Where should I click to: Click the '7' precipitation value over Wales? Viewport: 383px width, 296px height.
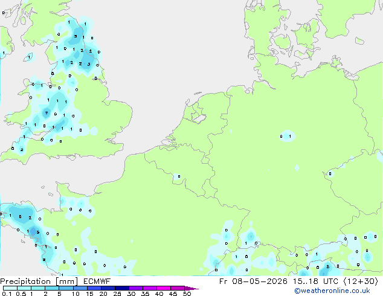pyautogui.click(x=47, y=113)
